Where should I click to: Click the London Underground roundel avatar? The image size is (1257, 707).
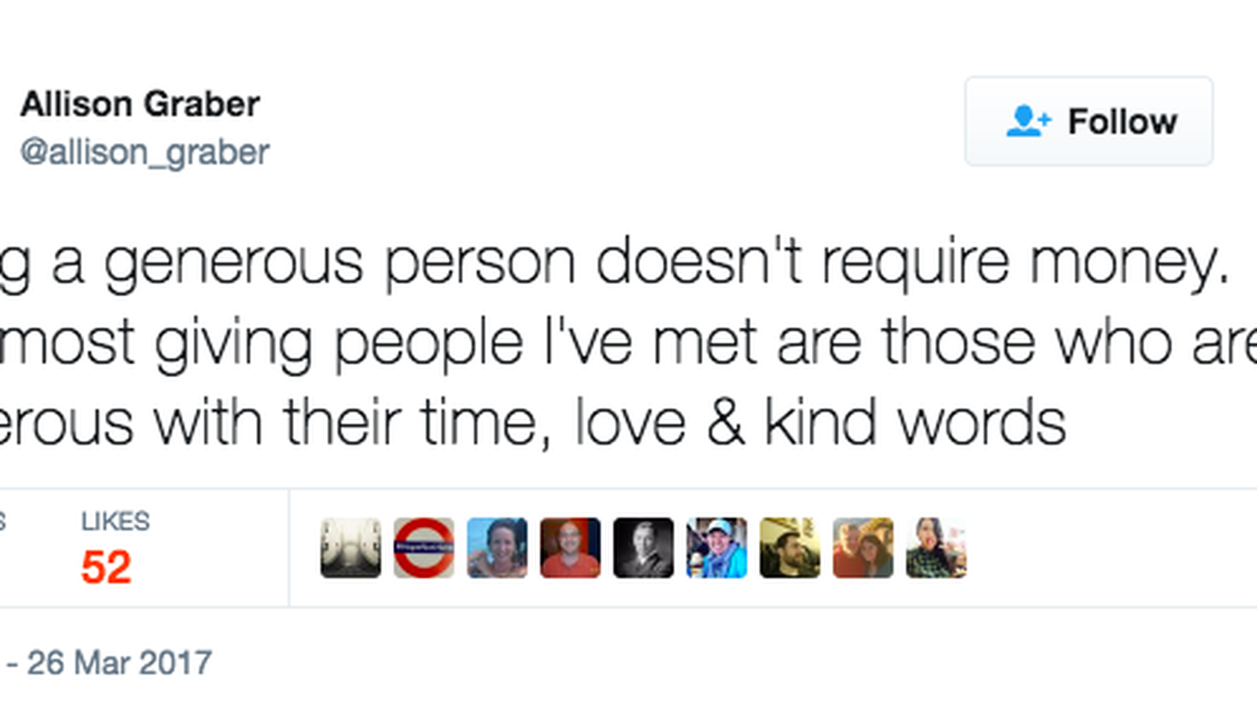coord(424,548)
